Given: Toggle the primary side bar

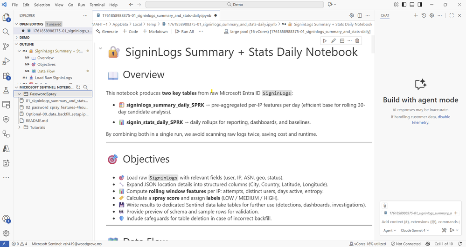Looking at the screenshot, I should (404, 5).
